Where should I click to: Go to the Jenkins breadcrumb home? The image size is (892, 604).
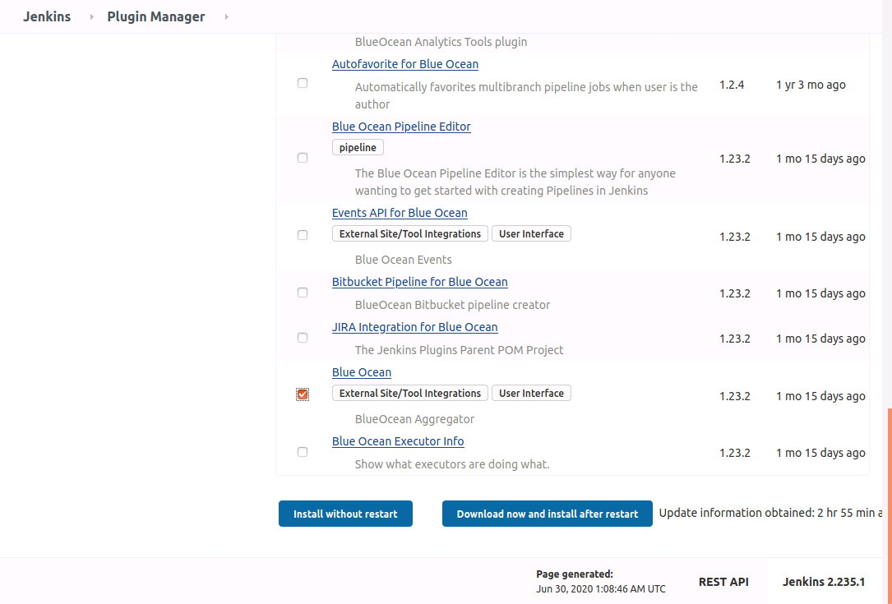(x=46, y=16)
